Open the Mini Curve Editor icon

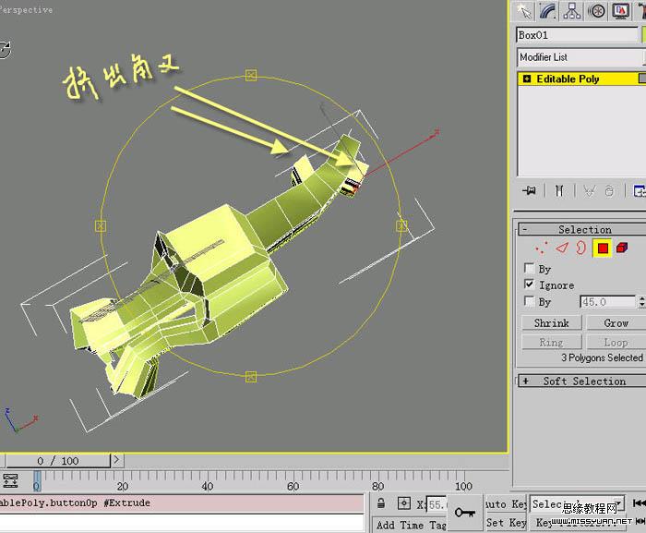point(10,480)
